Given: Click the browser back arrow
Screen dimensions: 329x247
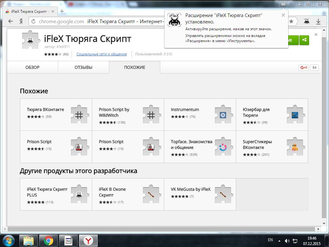Looking at the screenshot, I should 11,21.
